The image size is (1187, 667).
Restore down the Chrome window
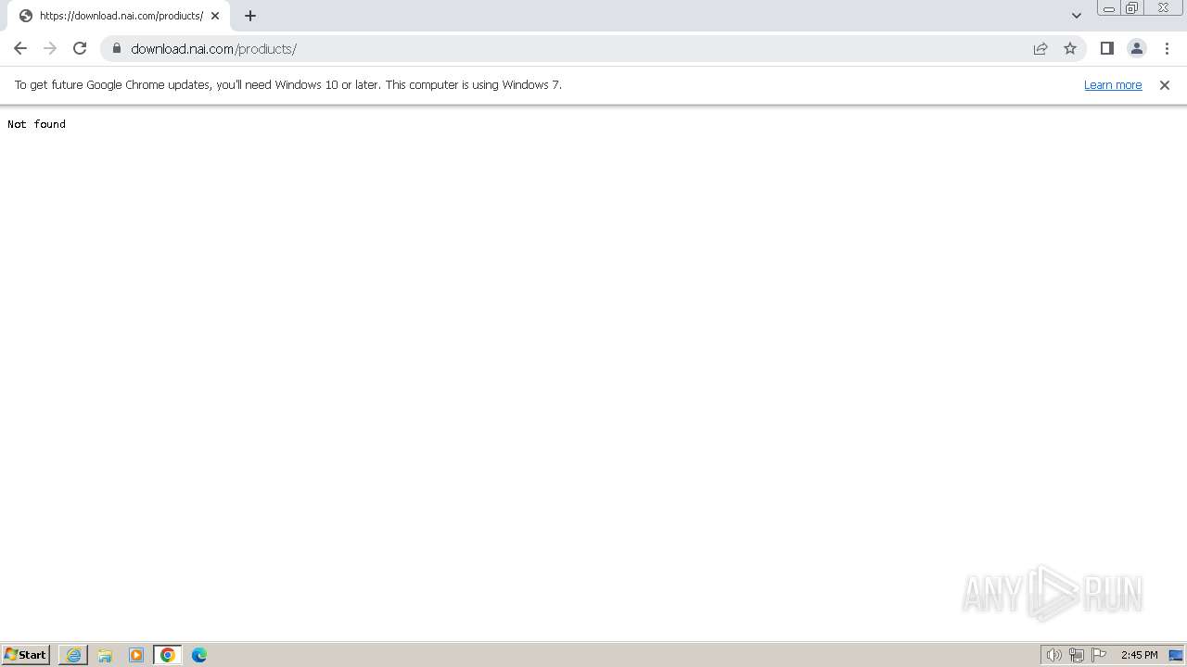(1131, 8)
